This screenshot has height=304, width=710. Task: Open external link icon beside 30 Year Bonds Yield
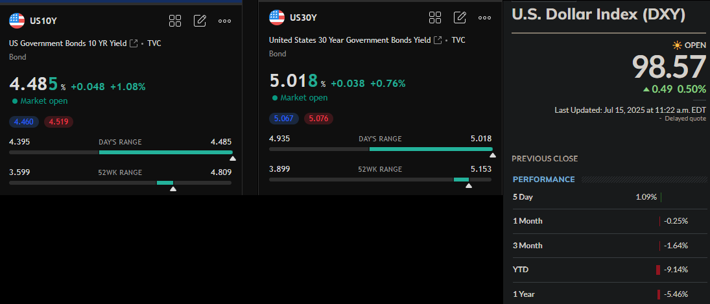tap(438, 40)
